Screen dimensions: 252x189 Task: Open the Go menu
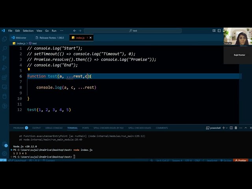pyautogui.click(x=47, y=31)
